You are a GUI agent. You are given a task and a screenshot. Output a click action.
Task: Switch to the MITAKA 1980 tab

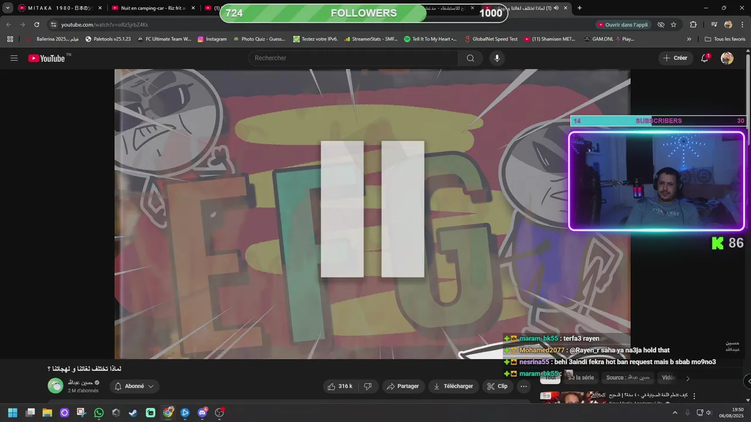tap(59, 8)
